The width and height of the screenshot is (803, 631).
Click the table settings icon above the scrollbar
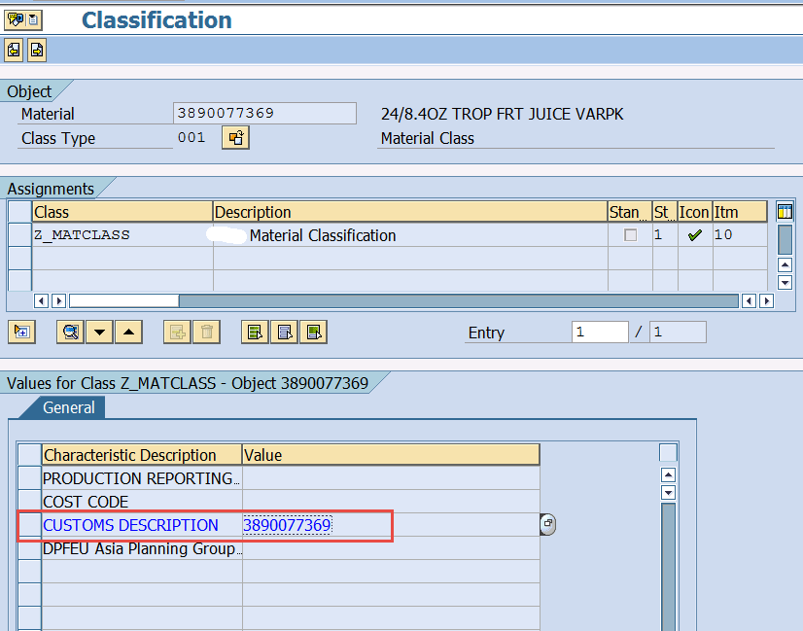pos(785,211)
